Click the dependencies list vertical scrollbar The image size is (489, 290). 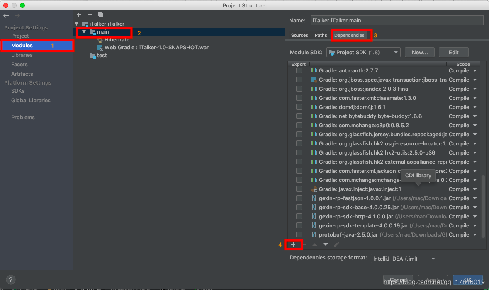pos(483,206)
